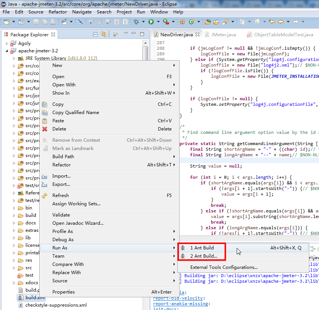Open the Window menu
The height and width of the screenshot is (310, 319).
tap(159, 12)
